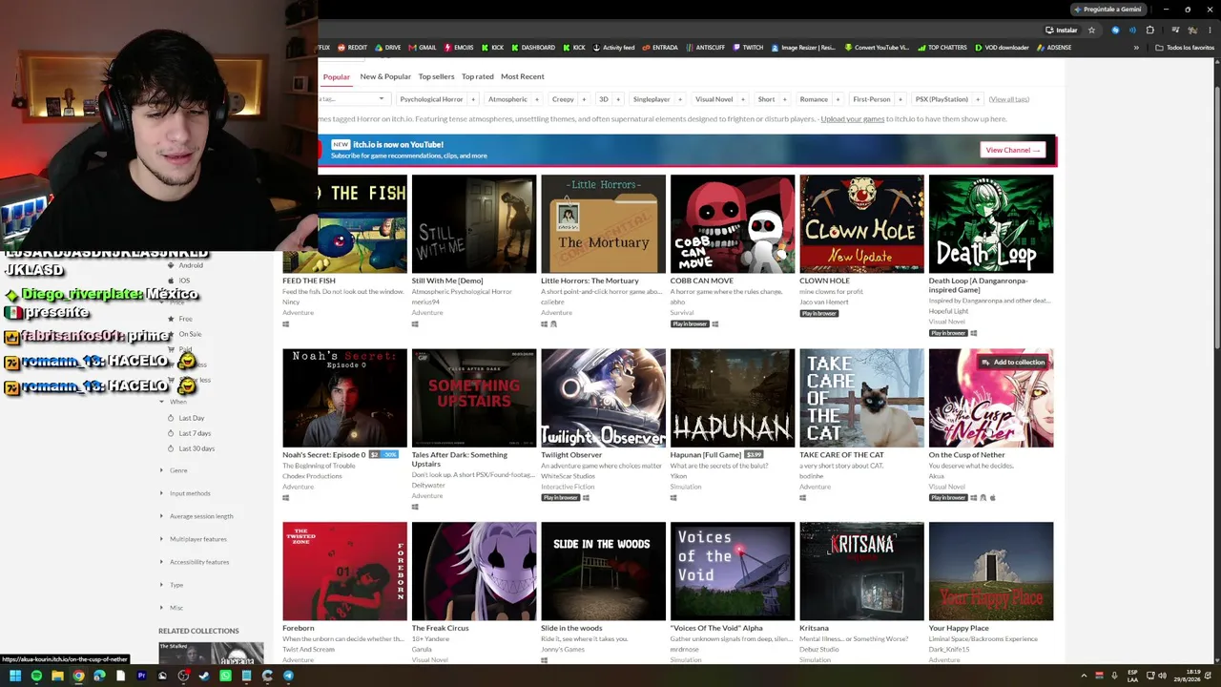Open Steam from the taskbar

click(x=204, y=677)
